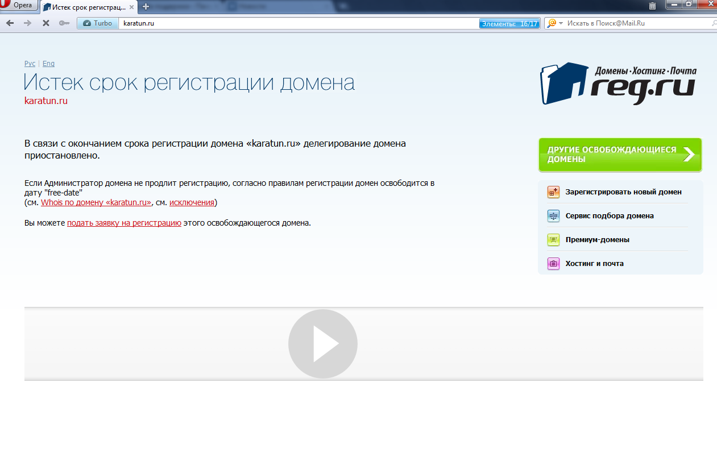Viewport: 717px width, 453px height.
Task: Open the 'исключения' link
Action: [x=192, y=202]
